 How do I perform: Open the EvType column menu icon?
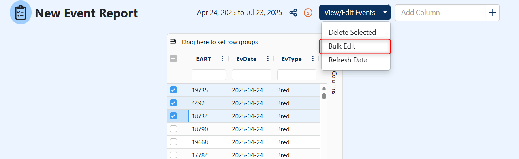tap(313, 59)
